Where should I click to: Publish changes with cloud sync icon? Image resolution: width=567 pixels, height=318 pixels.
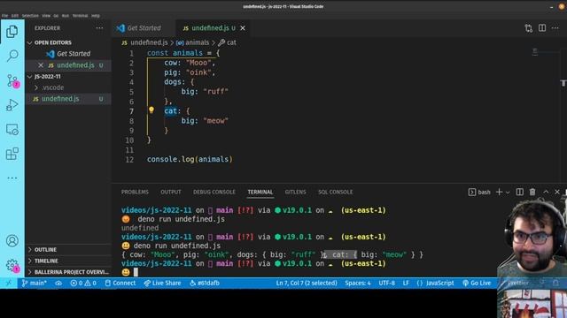(x=58, y=283)
